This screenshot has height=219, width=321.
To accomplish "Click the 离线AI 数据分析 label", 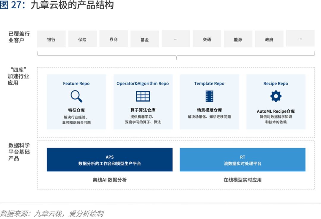I will [x=109, y=180].
